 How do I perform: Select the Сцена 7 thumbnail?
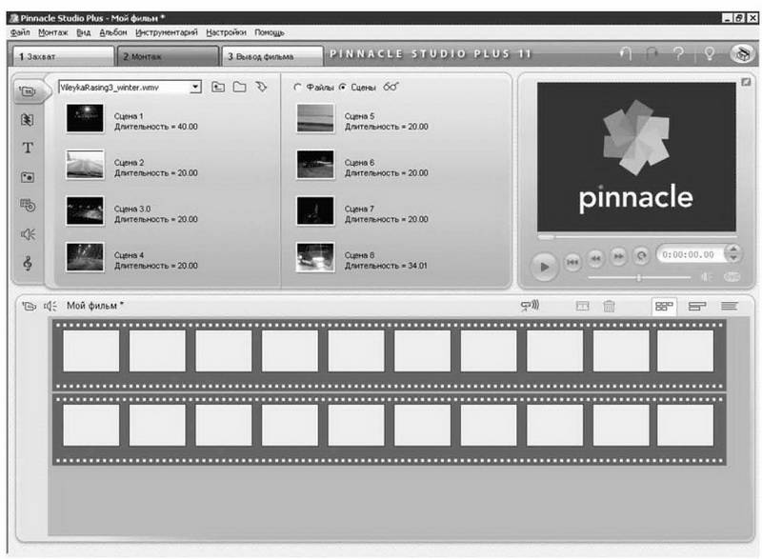coord(315,210)
